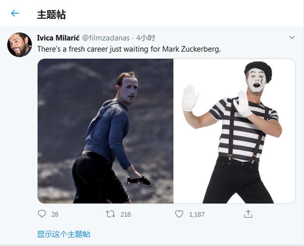The image size is (304, 246).
Task: View the right mime costume photo
Action: [234, 131]
